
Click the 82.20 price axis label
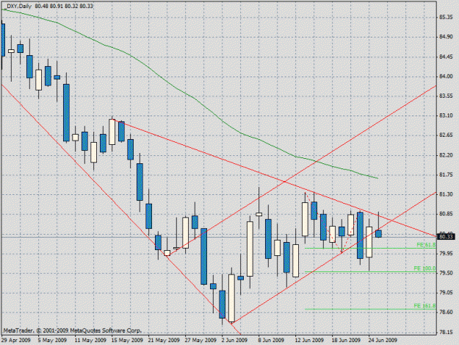(x=446, y=155)
